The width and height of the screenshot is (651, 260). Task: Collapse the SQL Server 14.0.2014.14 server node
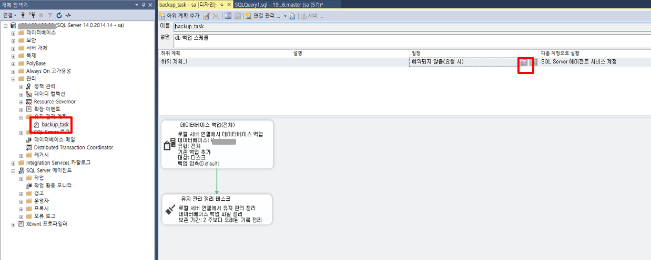(x=6, y=25)
